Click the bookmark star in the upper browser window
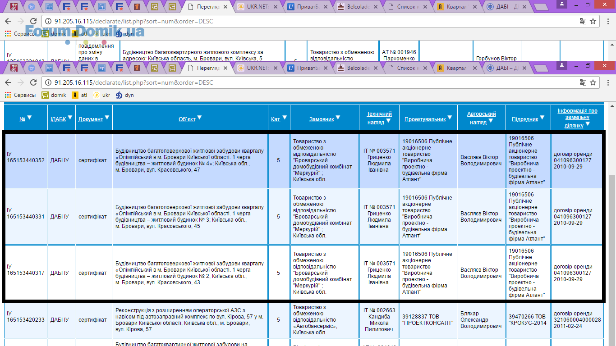This screenshot has width=616, height=346. (x=593, y=21)
